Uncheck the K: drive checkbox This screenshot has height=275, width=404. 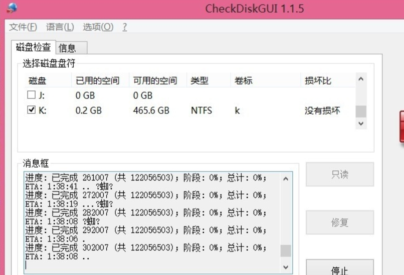click(x=31, y=111)
